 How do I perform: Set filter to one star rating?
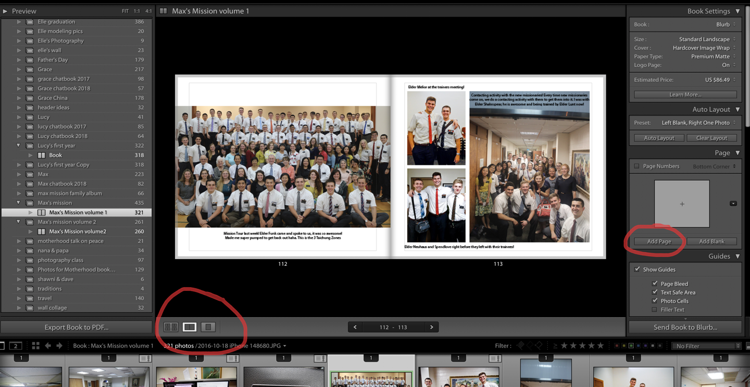564,345
